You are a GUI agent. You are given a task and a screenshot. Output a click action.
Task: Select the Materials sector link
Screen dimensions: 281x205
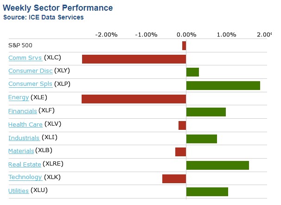[x=21, y=151]
